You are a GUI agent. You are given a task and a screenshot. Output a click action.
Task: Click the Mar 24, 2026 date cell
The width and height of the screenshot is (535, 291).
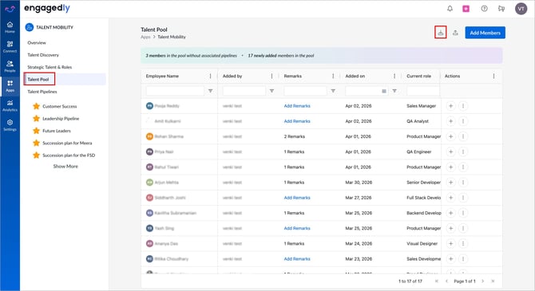tap(359, 244)
